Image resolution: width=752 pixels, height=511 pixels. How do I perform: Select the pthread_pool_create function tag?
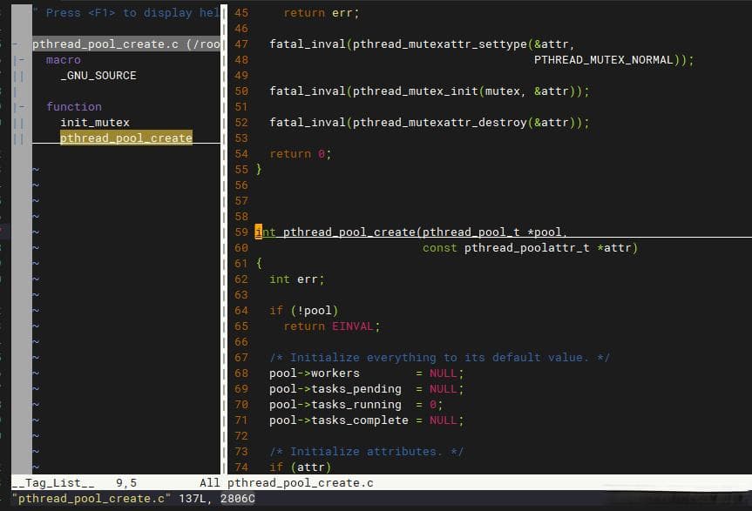click(x=126, y=138)
